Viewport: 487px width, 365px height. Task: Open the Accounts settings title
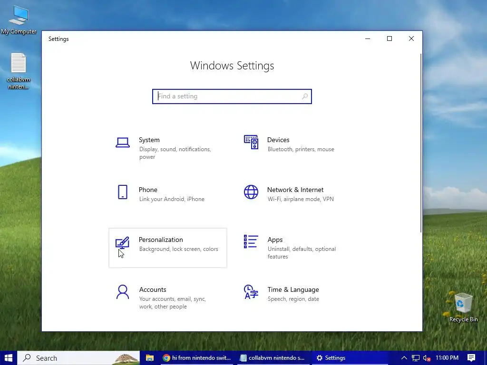click(153, 289)
